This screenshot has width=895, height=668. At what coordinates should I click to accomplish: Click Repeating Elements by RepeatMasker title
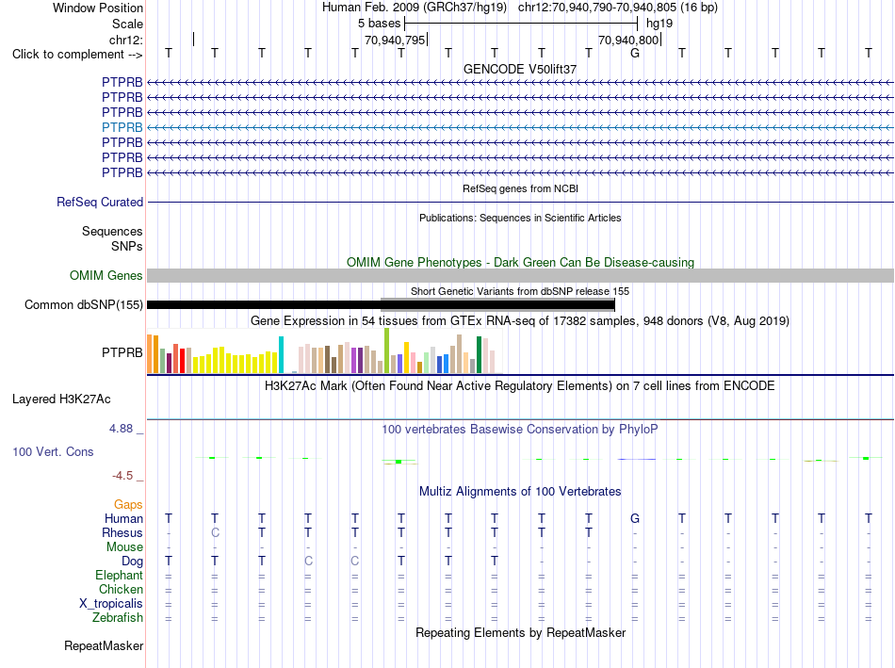point(520,632)
